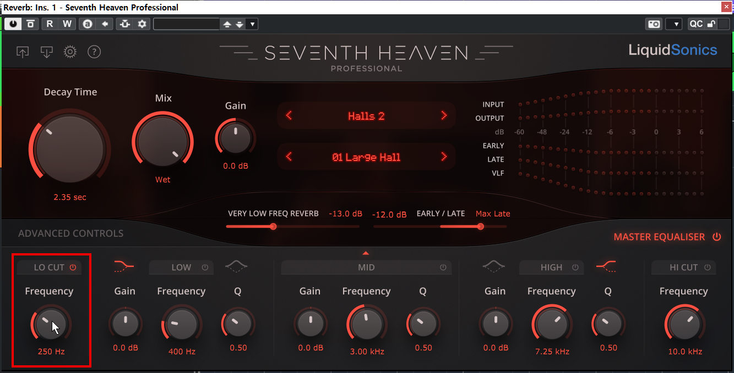
Task: Toggle the HIGH band power button
Action: [575, 268]
